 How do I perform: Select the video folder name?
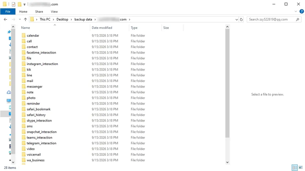coord(30,149)
